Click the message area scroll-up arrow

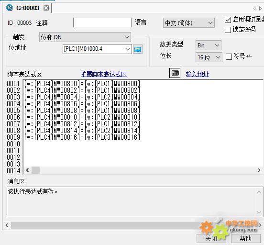pyautogui.click(x=259, y=192)
